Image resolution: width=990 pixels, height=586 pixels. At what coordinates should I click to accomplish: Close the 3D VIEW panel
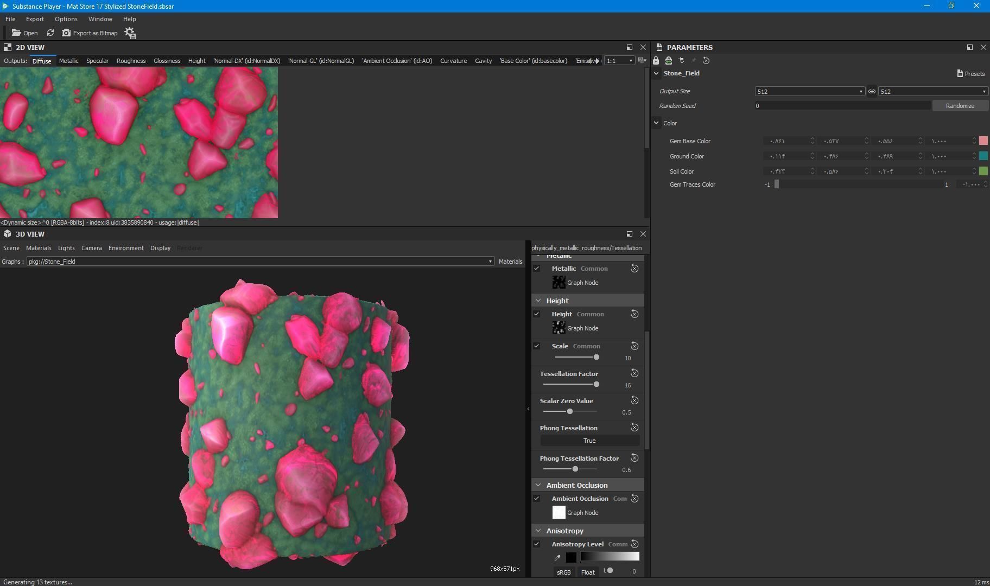pos(643,234)
